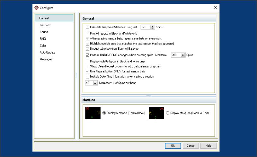Image resolution: width=257 pixels, height=157 pixels.
Task: Click the General section header
Action: (149, 19)
